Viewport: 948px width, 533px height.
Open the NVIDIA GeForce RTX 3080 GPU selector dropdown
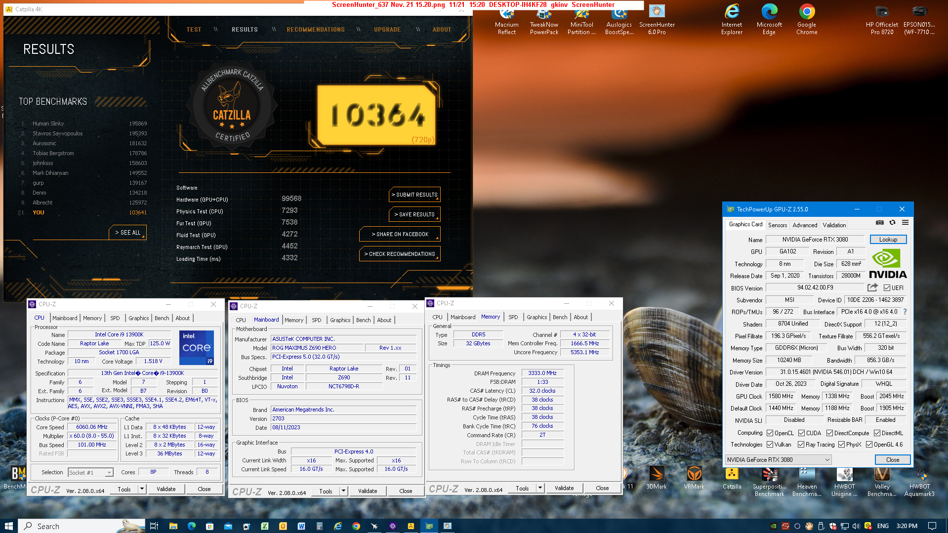click(778, 460)
